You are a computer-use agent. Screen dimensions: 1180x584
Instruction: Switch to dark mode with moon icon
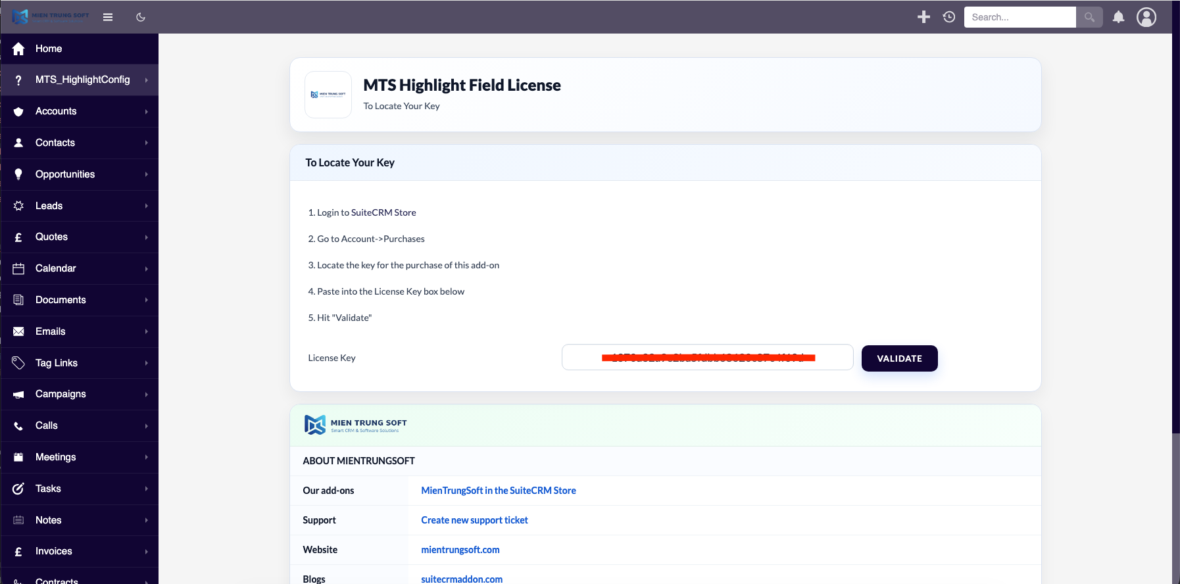[x=141, y=17]
